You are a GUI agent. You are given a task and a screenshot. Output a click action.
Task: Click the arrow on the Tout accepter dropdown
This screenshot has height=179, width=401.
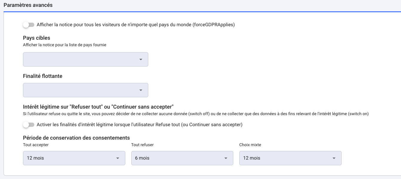tap(118, 158)
